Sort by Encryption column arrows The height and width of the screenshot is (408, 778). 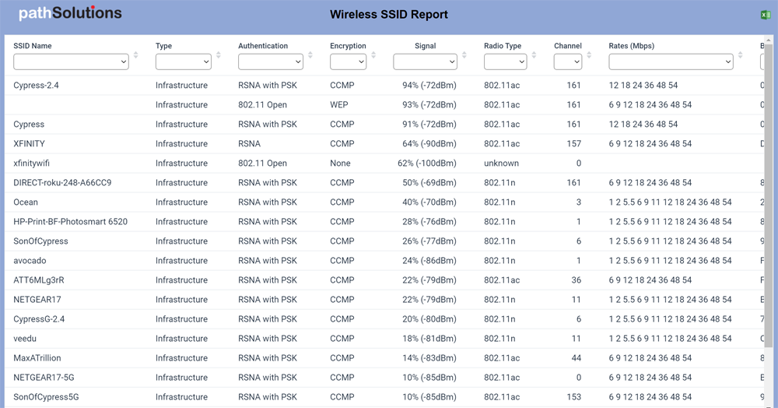(x=373, y=55)
